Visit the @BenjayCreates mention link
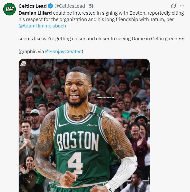This screenshot has height=192, width=190. pyautogui.click(x=63, y=51)
